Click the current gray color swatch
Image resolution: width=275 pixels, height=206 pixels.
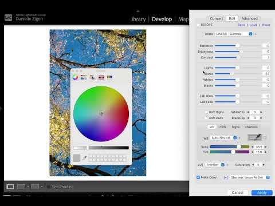(x=77, y=158)
